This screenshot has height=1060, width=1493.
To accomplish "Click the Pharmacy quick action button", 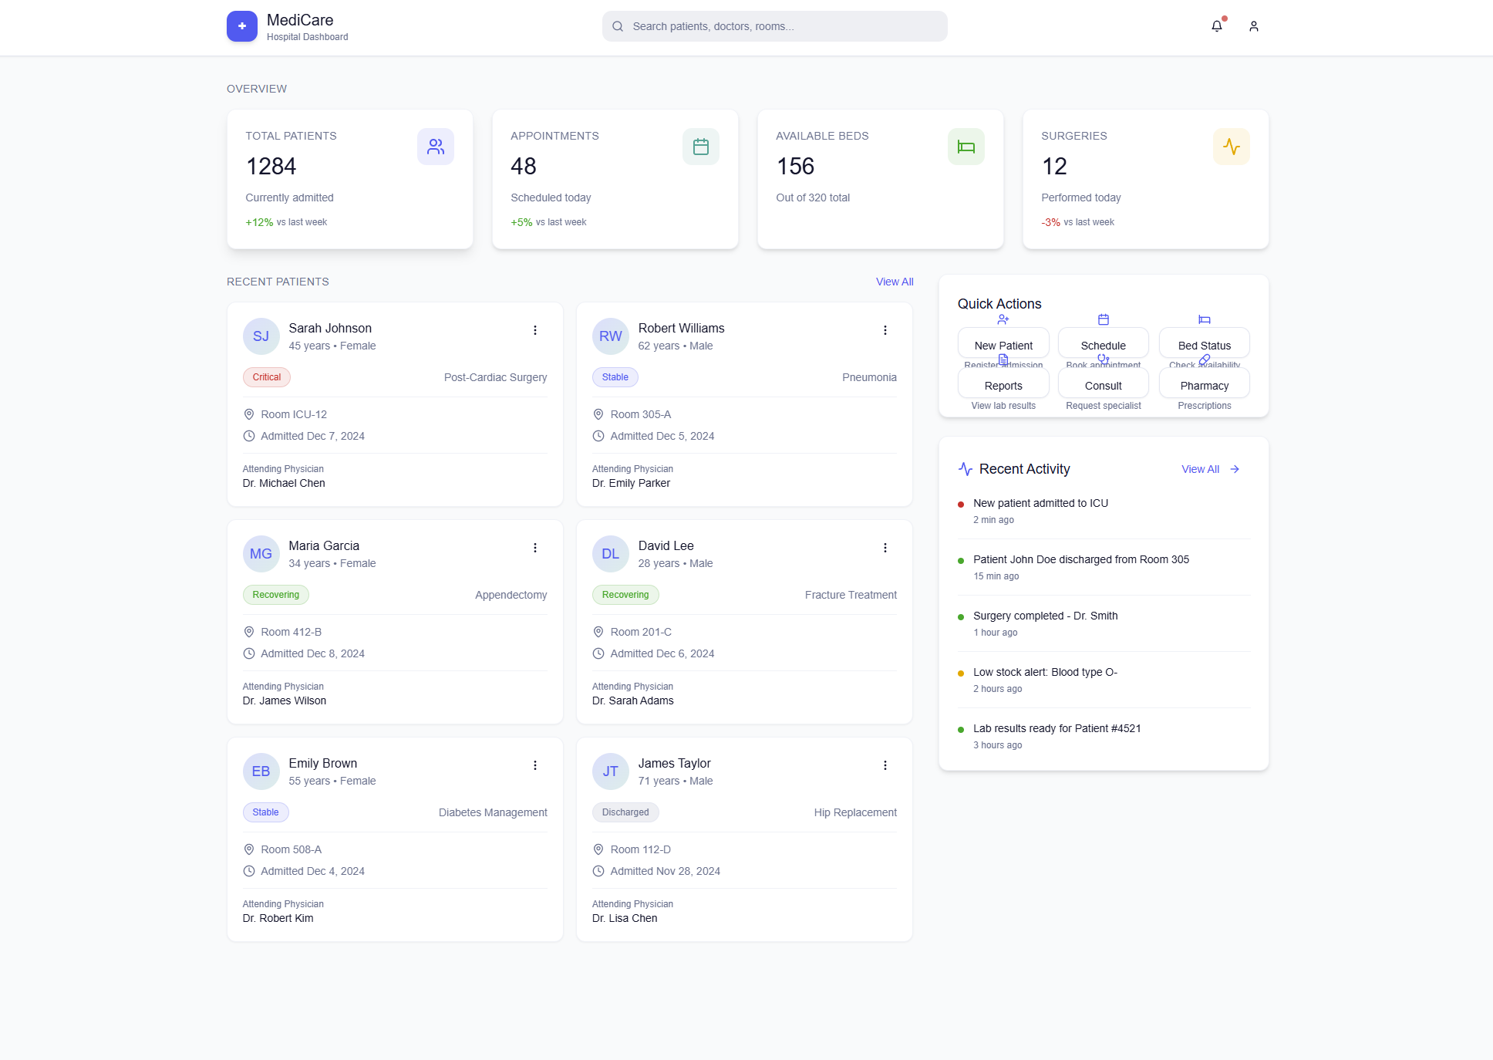I will [1204, 384].
